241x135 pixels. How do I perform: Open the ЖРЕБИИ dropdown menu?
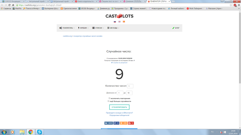pyautogui.click(x=83, y=28)
